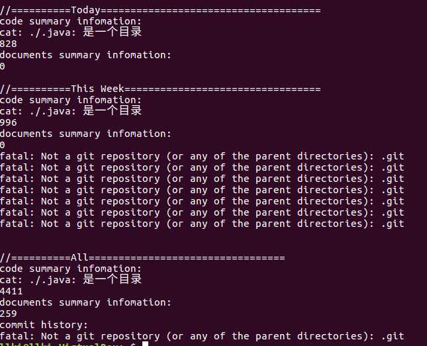Select the 4411 code count value

pyautogui.click(x=11, y=291)
